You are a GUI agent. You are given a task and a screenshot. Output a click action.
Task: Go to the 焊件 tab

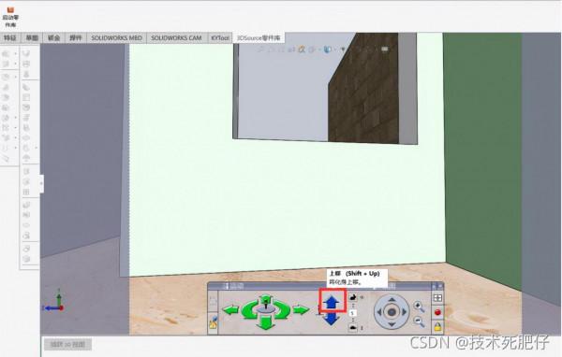point(76,38)
